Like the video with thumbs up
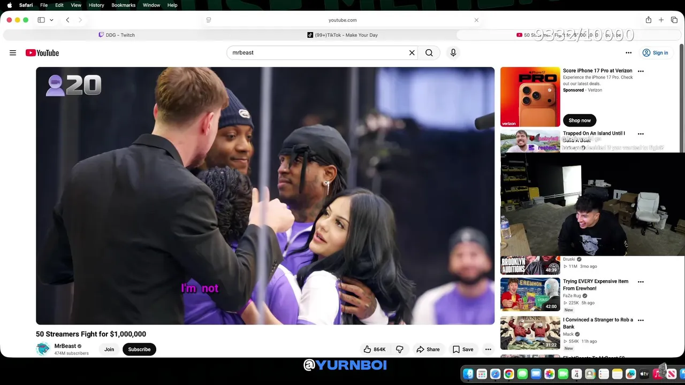 [374, 349]
